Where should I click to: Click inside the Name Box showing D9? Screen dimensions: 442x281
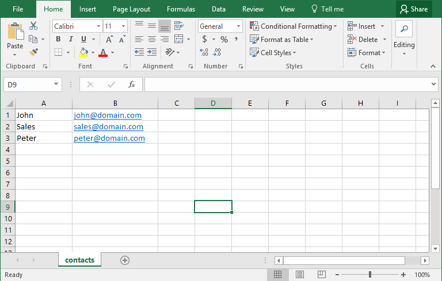[x=28, y=84]
